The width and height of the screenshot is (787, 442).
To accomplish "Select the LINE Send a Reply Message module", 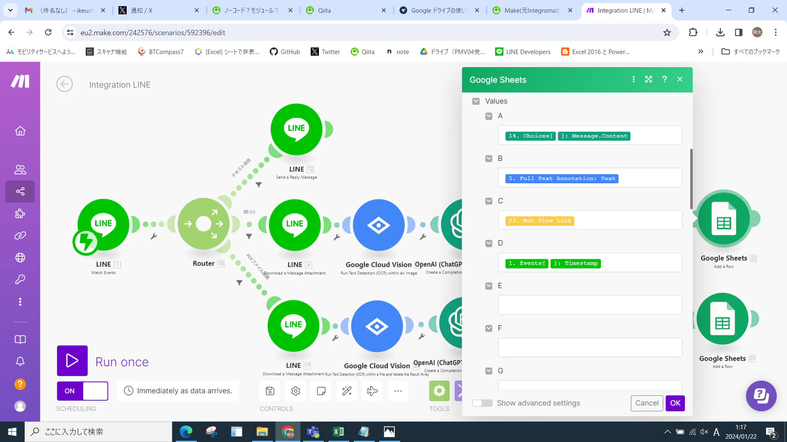I will (x=296, y=129).
